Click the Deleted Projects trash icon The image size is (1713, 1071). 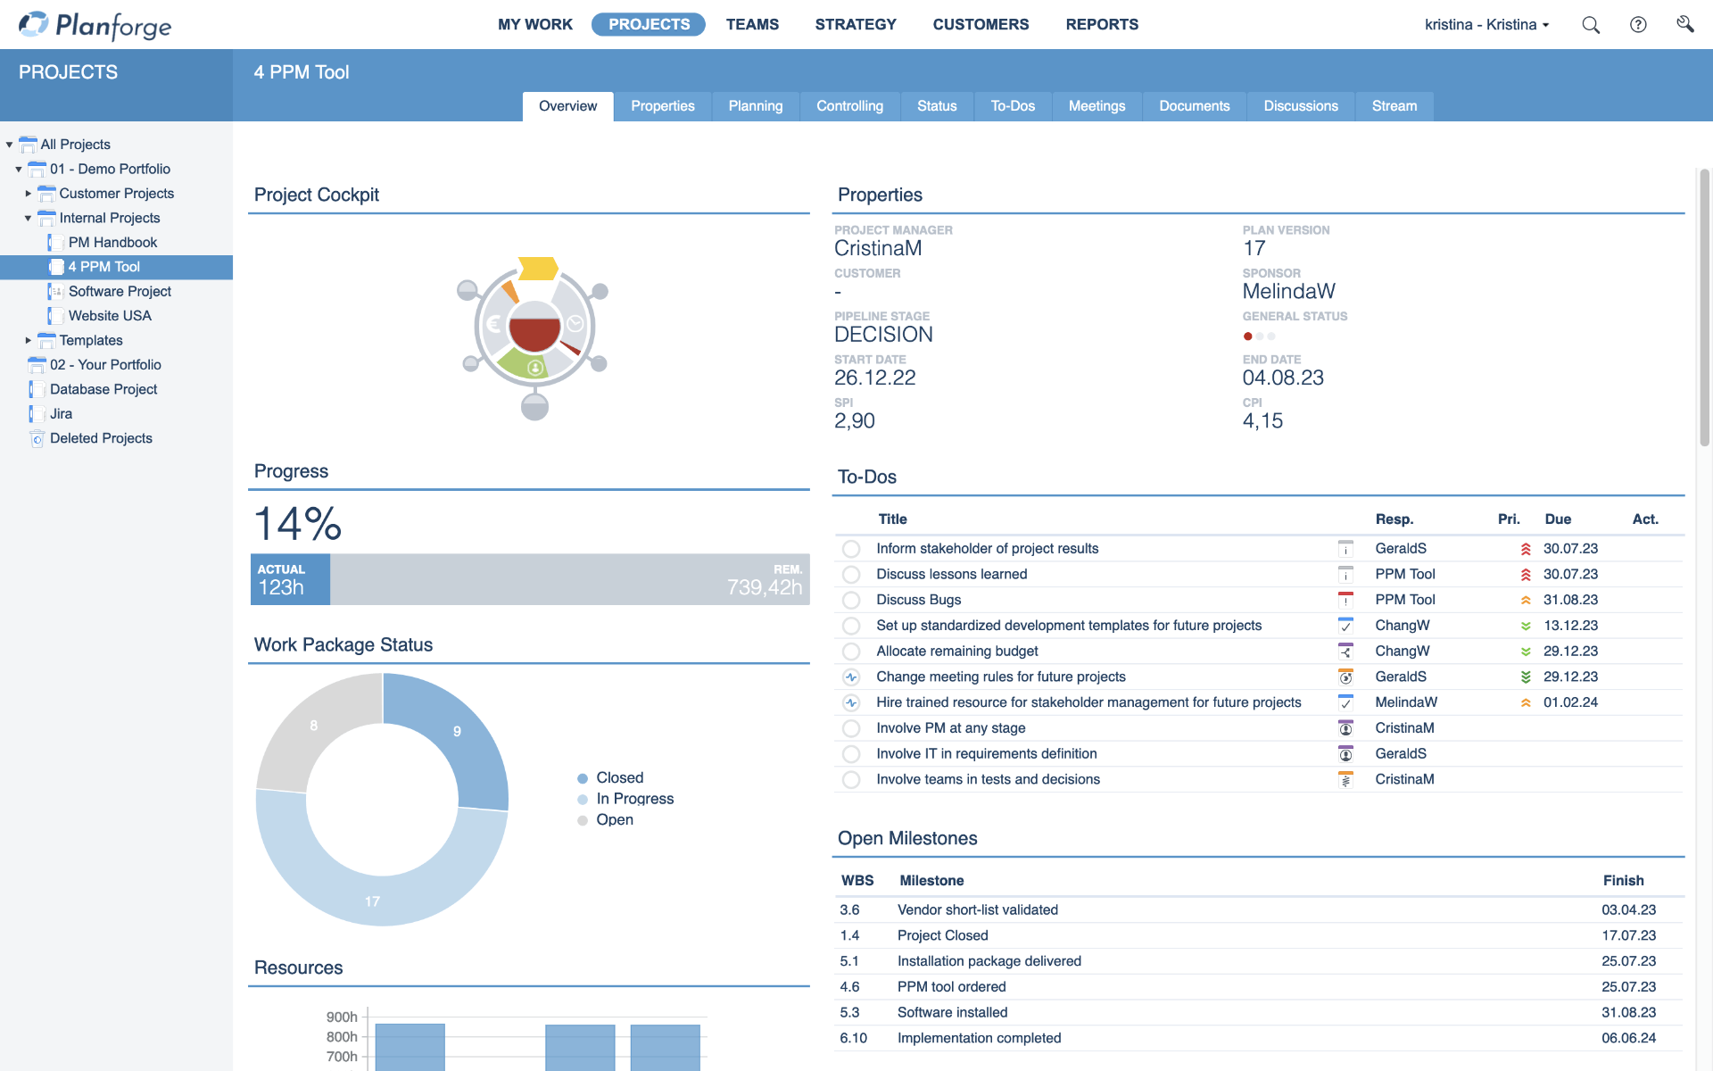coord(37,438)
